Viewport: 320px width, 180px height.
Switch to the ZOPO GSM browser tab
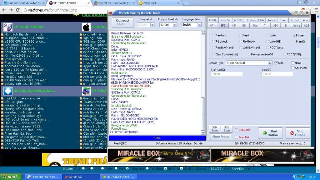click(159, 3)
